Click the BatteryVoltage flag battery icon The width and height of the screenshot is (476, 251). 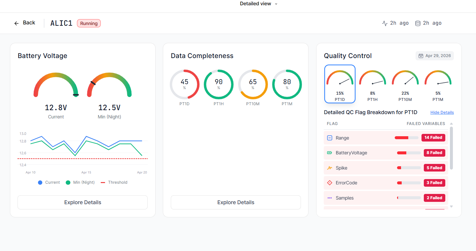click(329, 153)
